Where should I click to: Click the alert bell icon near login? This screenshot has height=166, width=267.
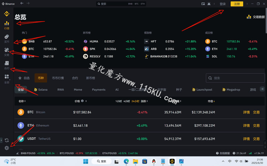click(x=209, y=4)
